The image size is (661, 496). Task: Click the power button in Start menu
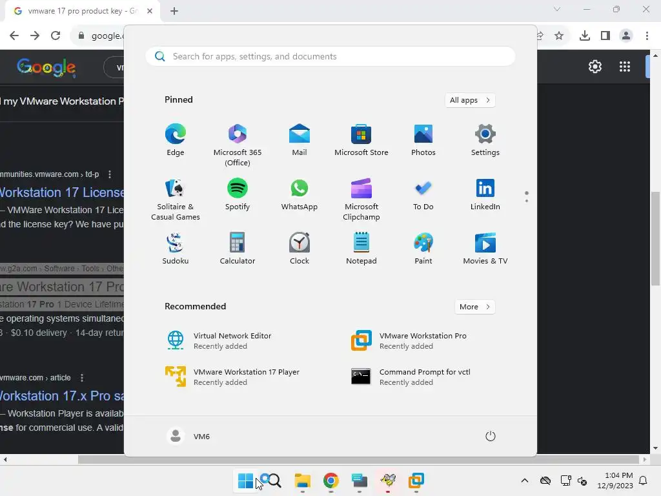[x=491, y=436]
